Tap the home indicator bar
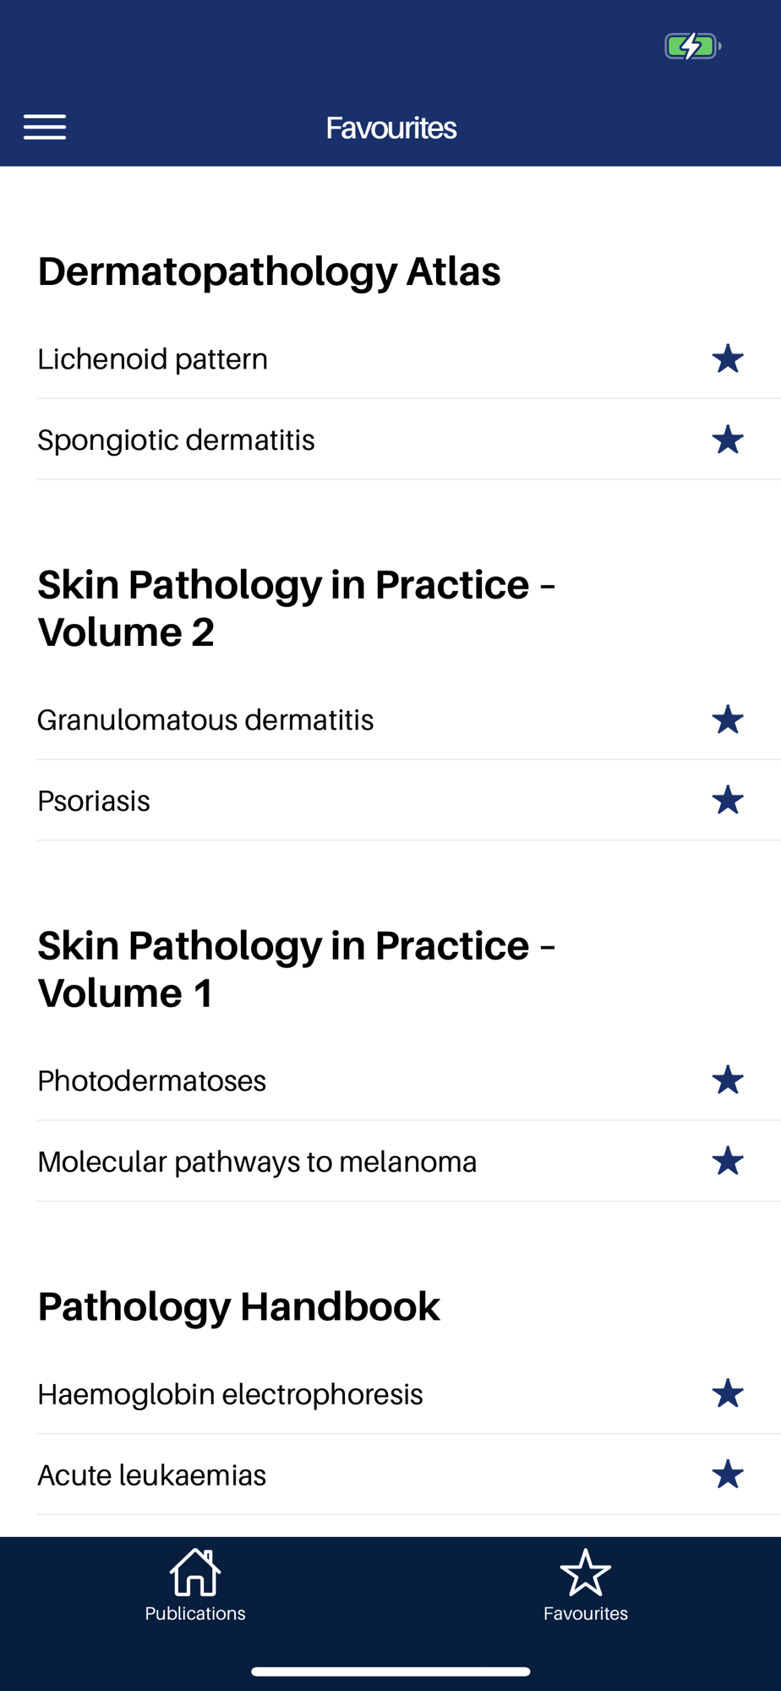Image resolution: width=781 pixels, height=1691 pixels. pyautogui.click(x=390, y=1672)
